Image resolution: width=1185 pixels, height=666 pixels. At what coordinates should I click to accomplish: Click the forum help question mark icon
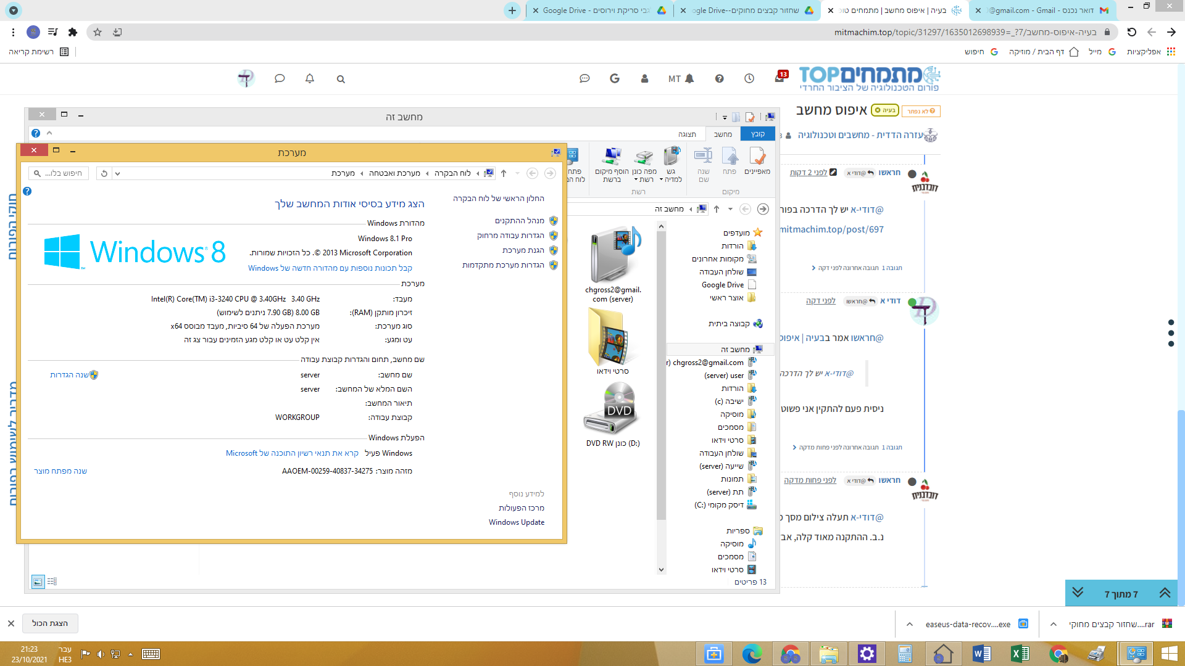[x=719, y=78]
